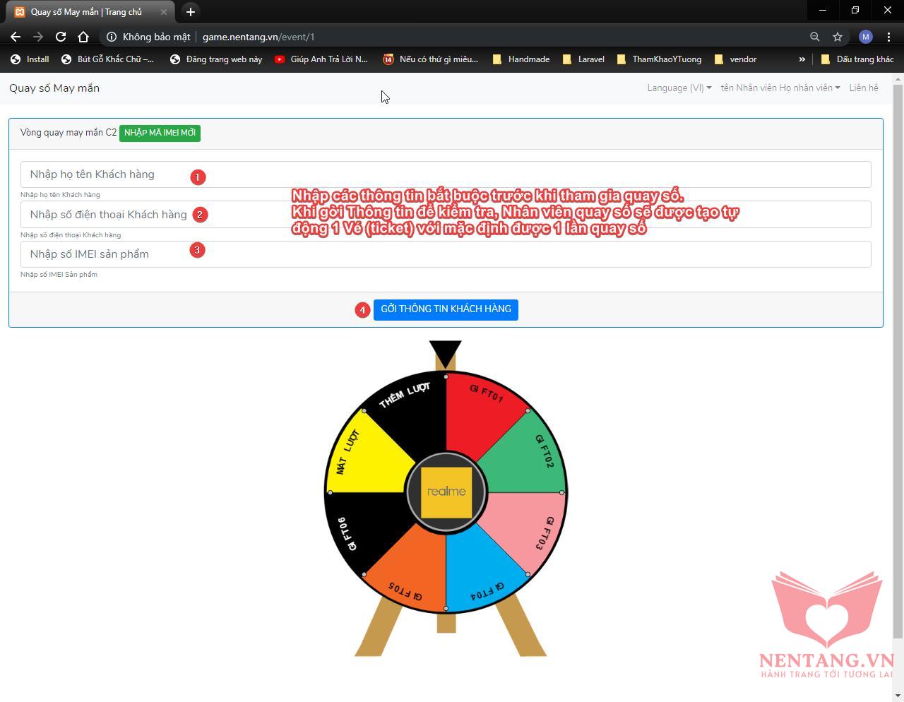Click GỞI THÔNG TIN KHÁCH HÀNG button
This screenshot has height=702, width=904.
click(446, 309)
